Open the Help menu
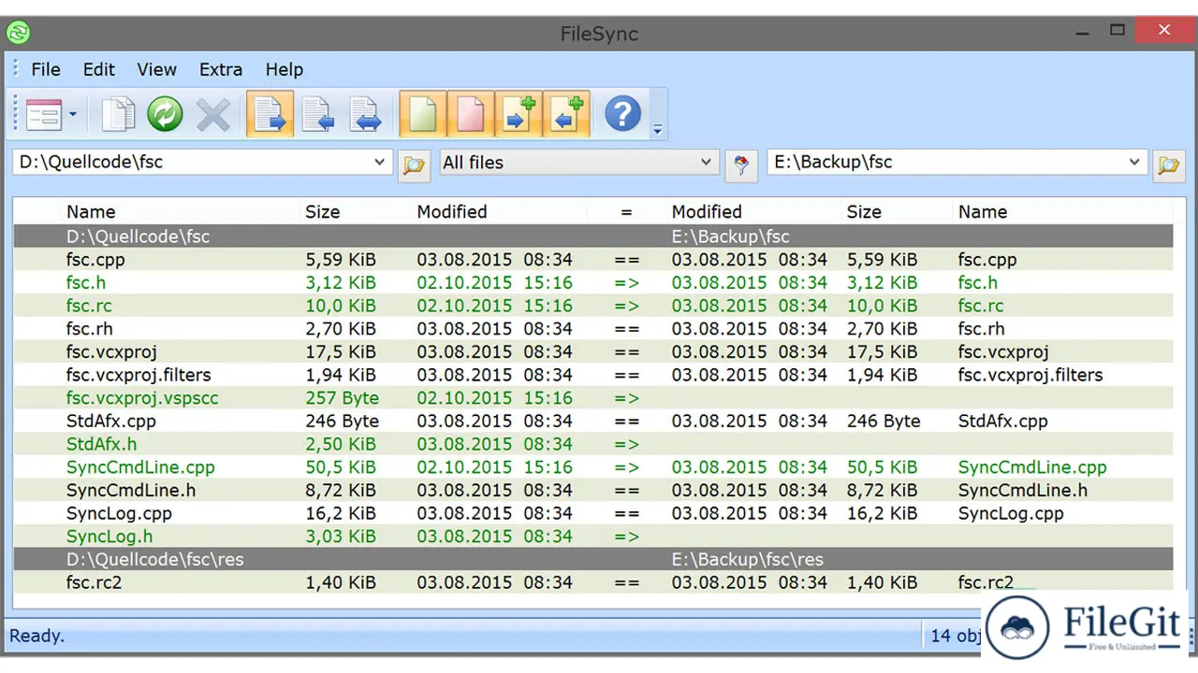 [284, 69]
